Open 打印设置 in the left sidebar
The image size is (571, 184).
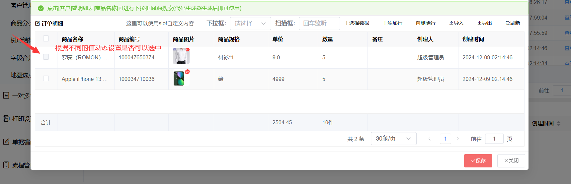coord(17,119)
